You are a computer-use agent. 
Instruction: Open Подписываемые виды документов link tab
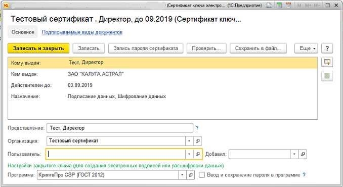[82, 32]
